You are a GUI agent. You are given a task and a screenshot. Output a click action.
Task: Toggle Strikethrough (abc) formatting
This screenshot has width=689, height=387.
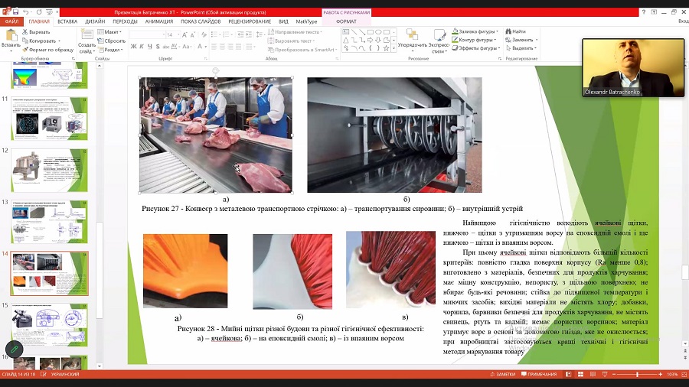(x=165, y=47)
